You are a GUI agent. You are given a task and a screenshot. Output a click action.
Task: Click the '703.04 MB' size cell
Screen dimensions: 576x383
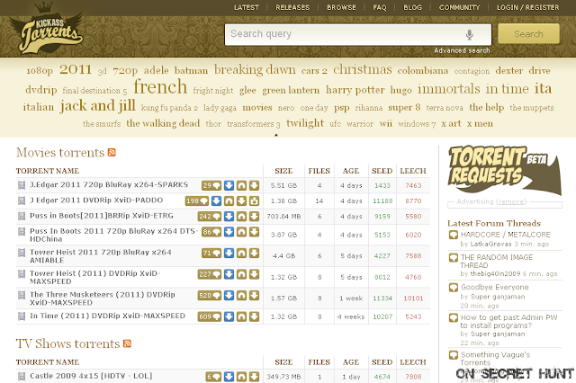coord(283,217)
